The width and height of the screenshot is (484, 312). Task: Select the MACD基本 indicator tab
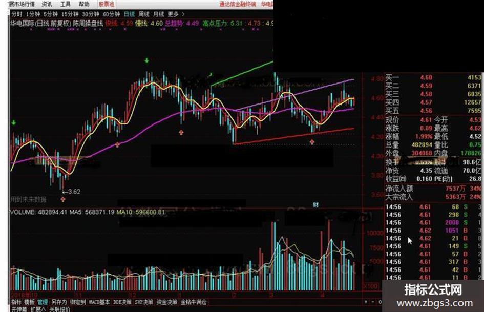point(99,302)
